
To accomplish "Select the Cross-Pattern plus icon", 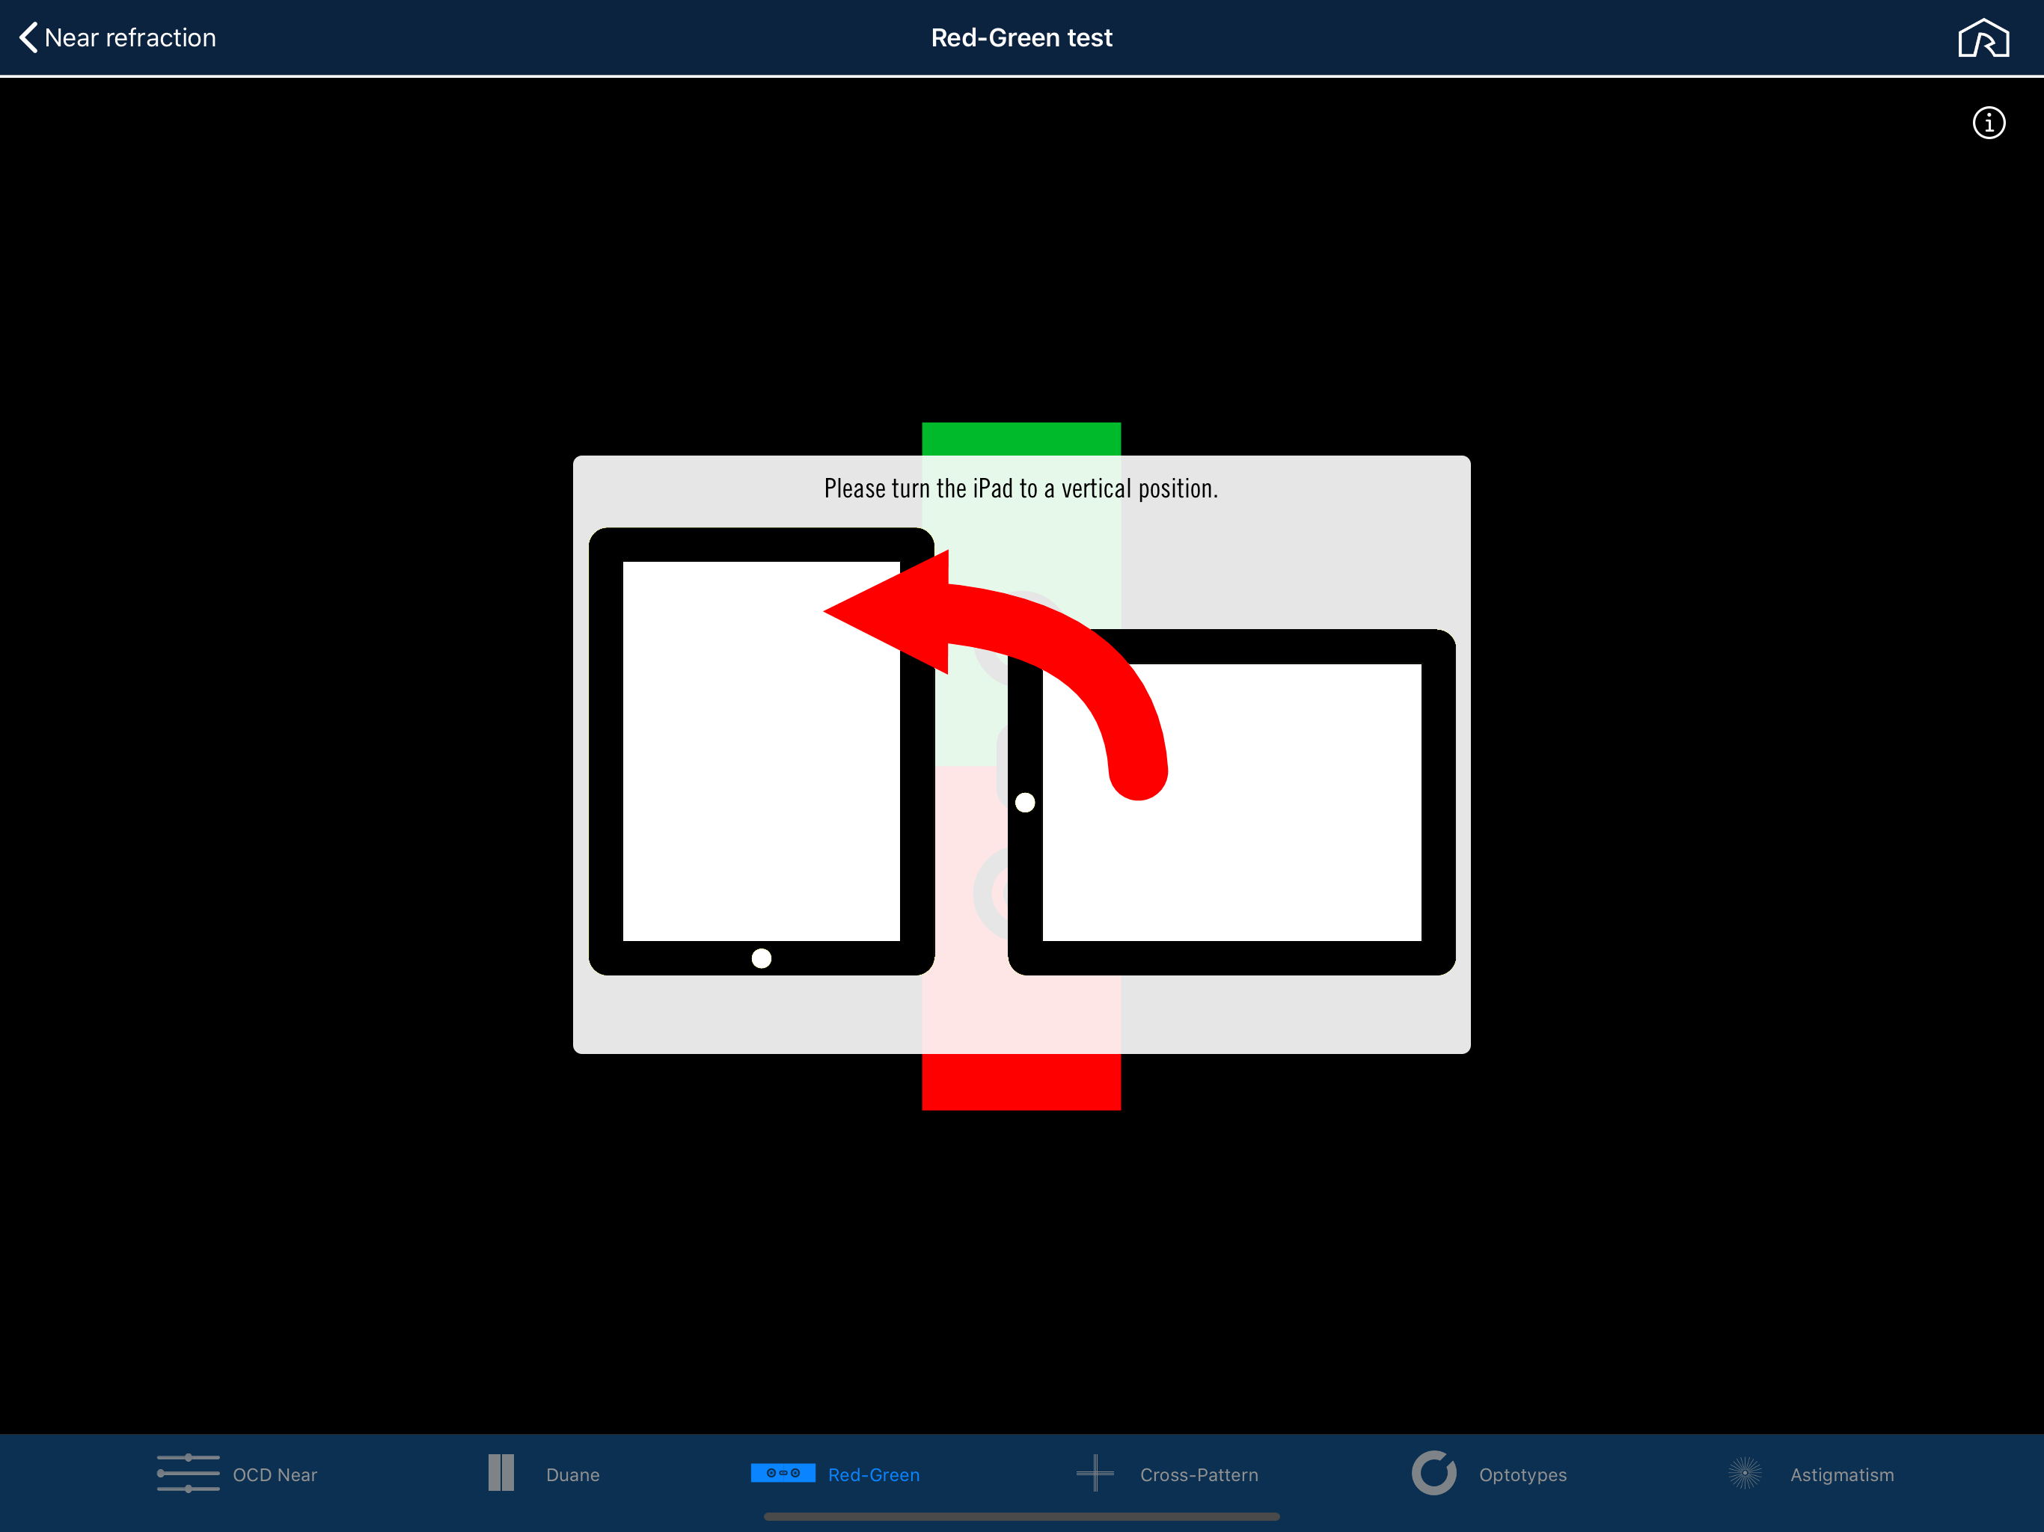I will tap(1095, 1473).
